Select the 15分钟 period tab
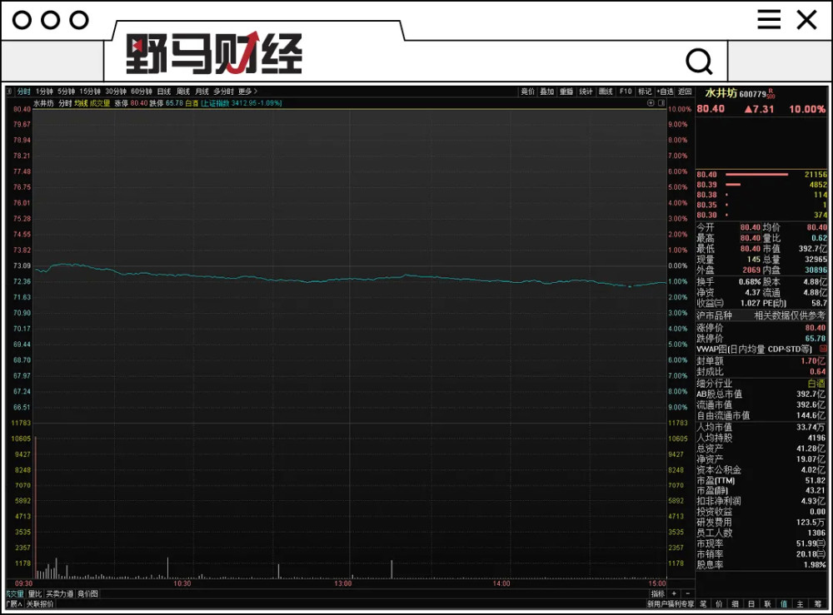The height and width of the screenshot is (615, 833). (x=90, y=92)
